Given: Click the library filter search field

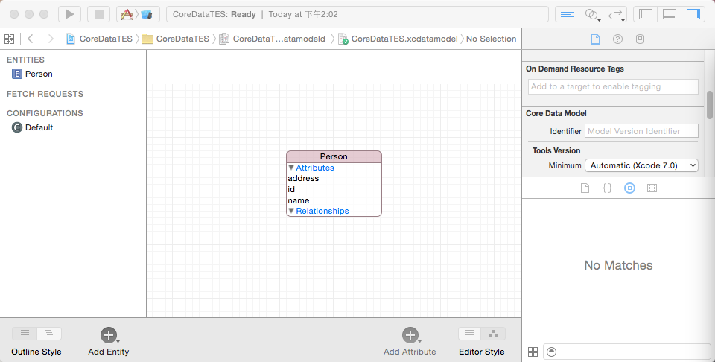Looking at the screenshot, I should click(x=627, y=352).
